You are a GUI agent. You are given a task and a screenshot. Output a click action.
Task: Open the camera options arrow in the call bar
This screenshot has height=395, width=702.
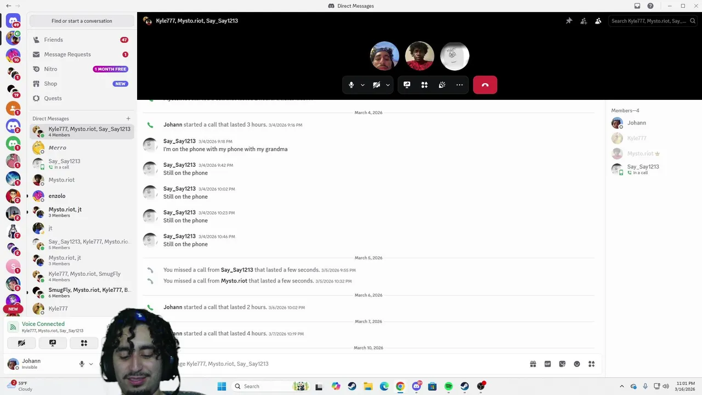click(x=388, y=85)
